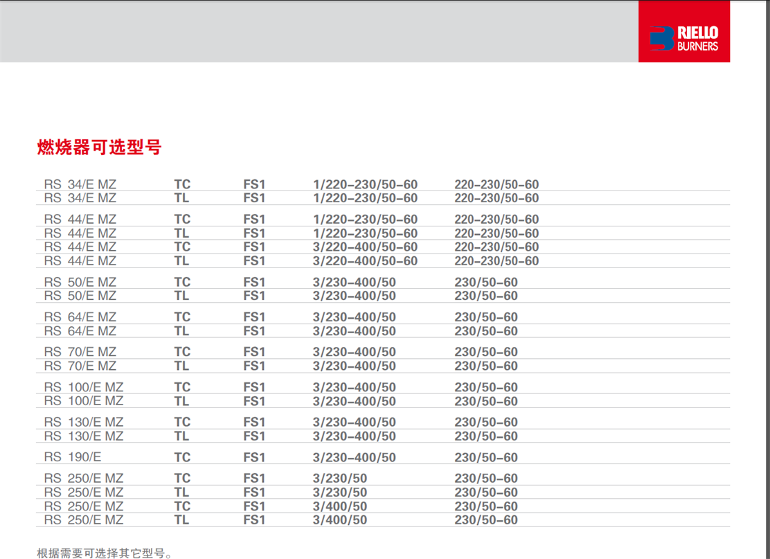Select RS 100/E MZ in its TL row

(x=84, y=401)
